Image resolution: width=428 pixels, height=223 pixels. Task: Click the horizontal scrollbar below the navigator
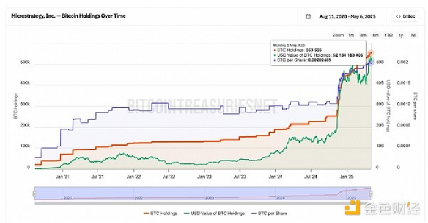click(202, 203)
